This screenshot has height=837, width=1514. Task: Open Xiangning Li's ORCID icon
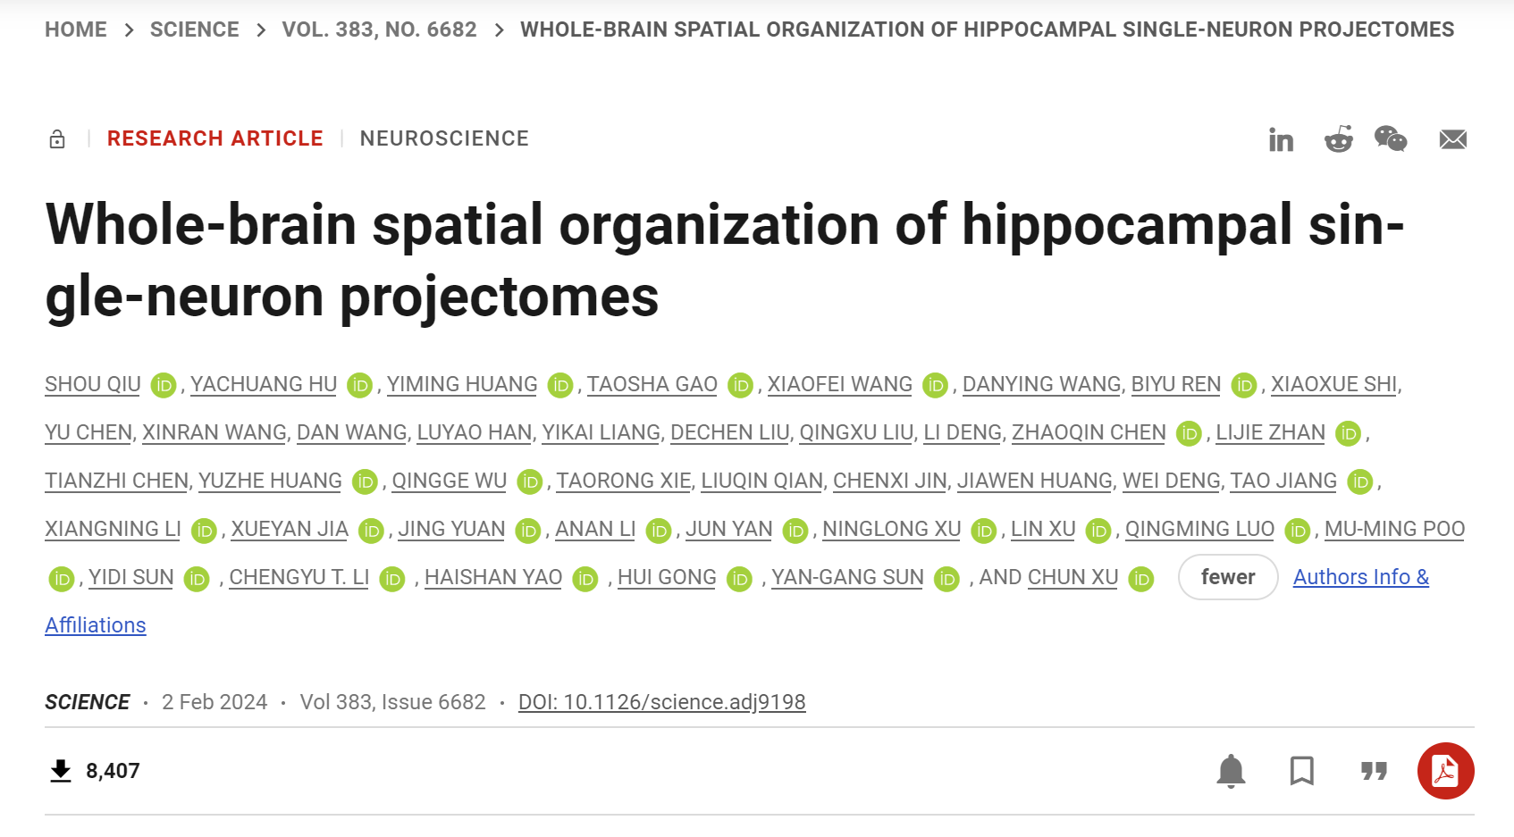click(204, 530)
